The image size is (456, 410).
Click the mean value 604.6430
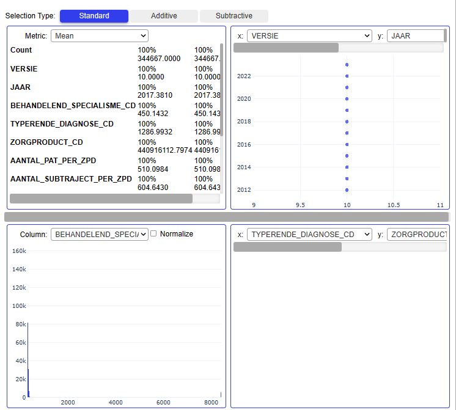pos(153,187)
